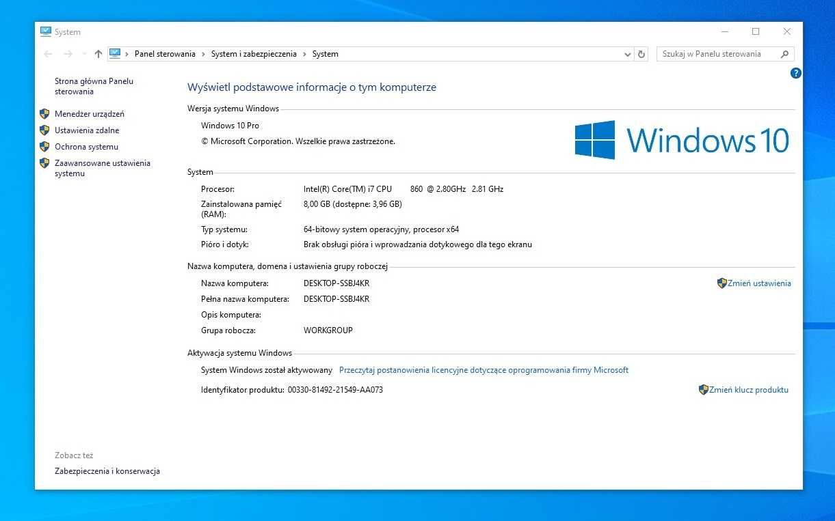Click the search magnifier icon
This screenshot has width=835, height=521.
pyautogui.click(x=784, y=54)
